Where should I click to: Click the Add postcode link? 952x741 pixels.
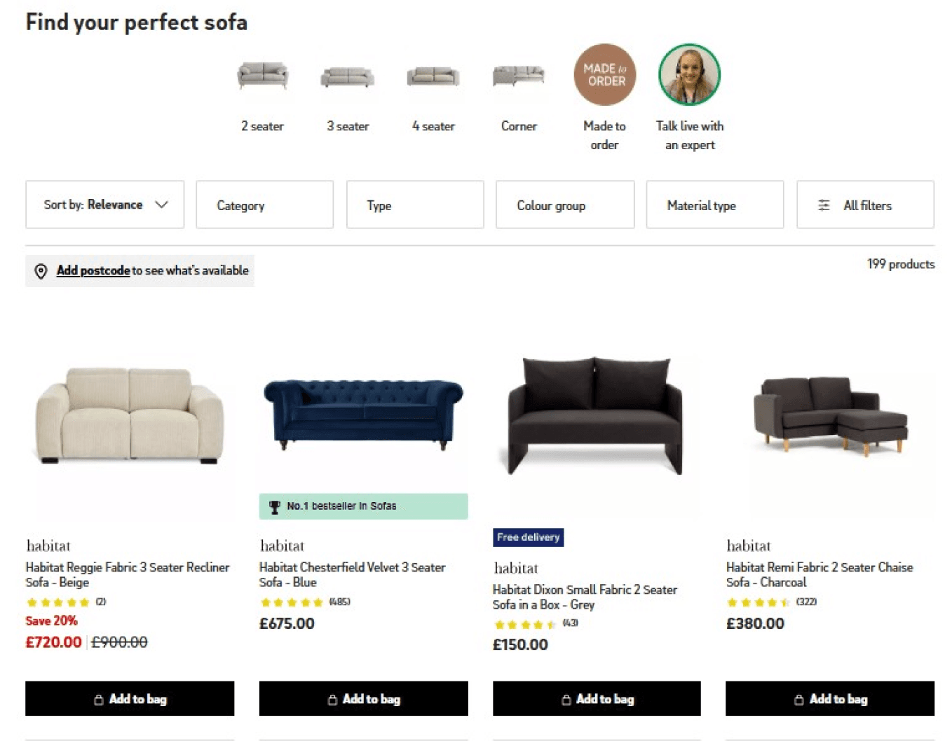coord(93,270)
